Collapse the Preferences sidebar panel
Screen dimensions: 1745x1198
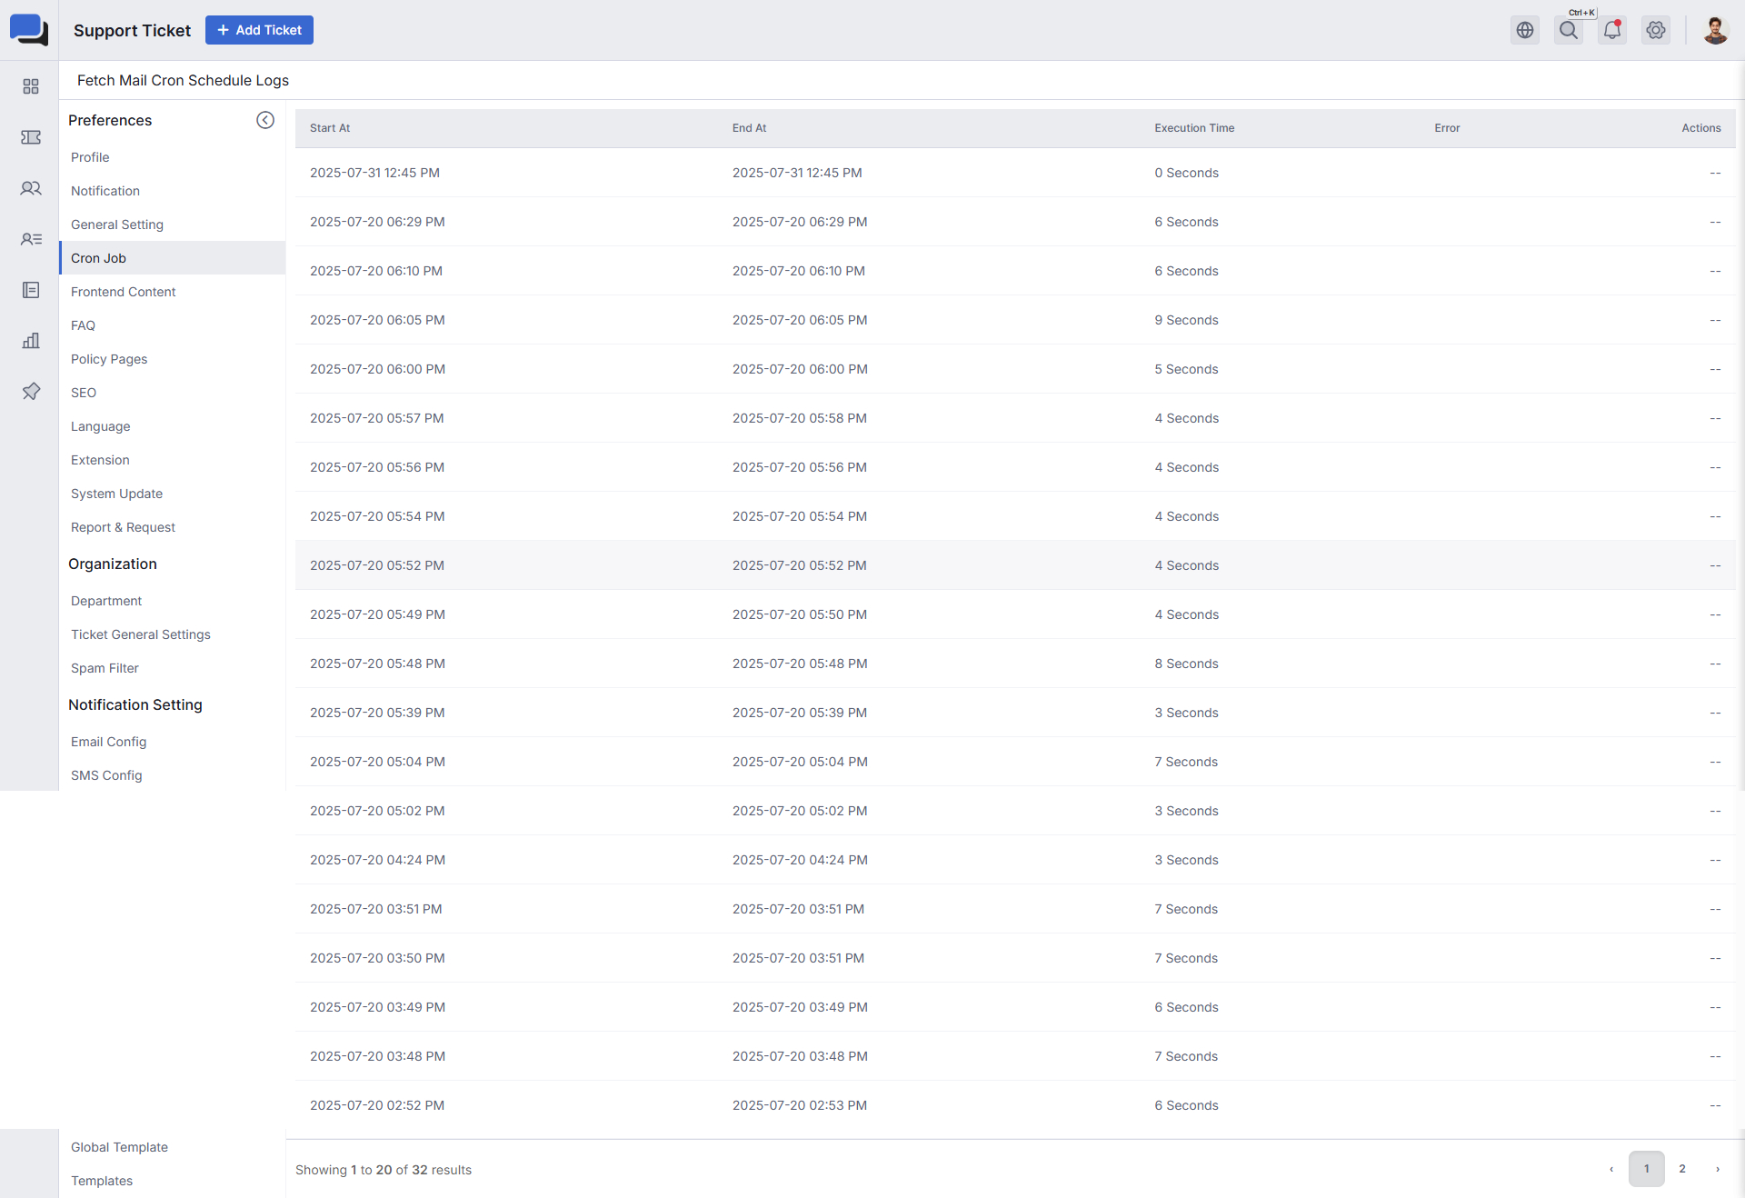[x=265, y=120]
